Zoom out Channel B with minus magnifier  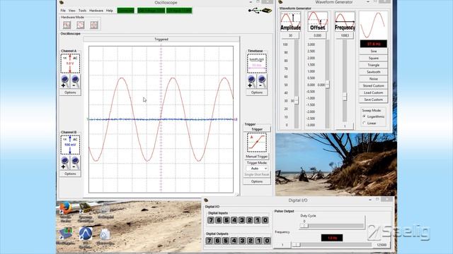75,163
